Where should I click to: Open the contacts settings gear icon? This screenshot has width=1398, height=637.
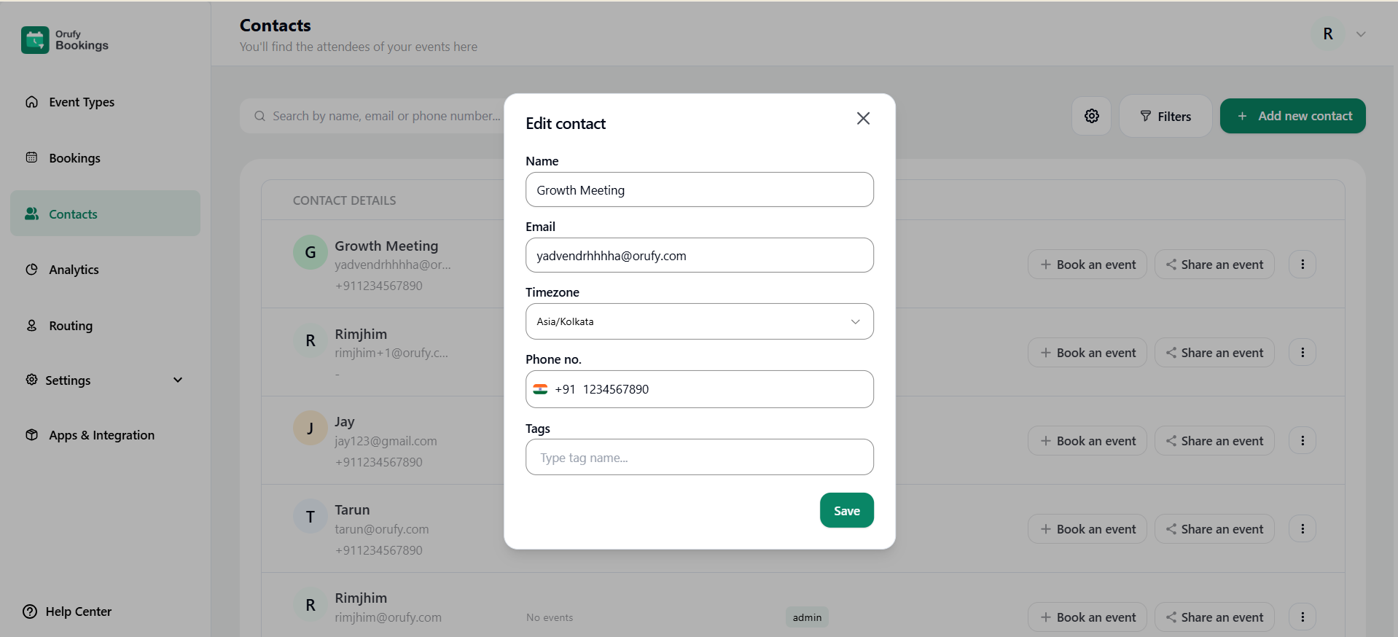(1091, 116)
